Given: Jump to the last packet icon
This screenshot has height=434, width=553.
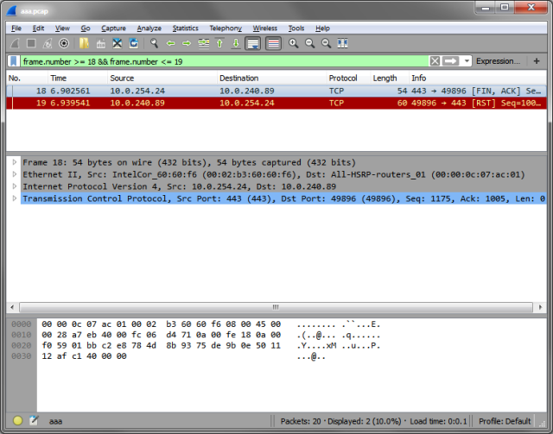Looking at the screenshot, I should point(236,43).
